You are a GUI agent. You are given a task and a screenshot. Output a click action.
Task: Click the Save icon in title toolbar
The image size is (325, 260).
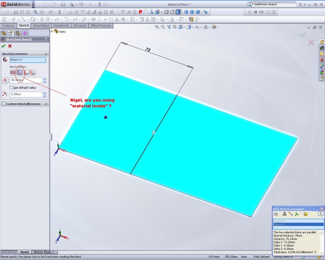click(63, 4)
